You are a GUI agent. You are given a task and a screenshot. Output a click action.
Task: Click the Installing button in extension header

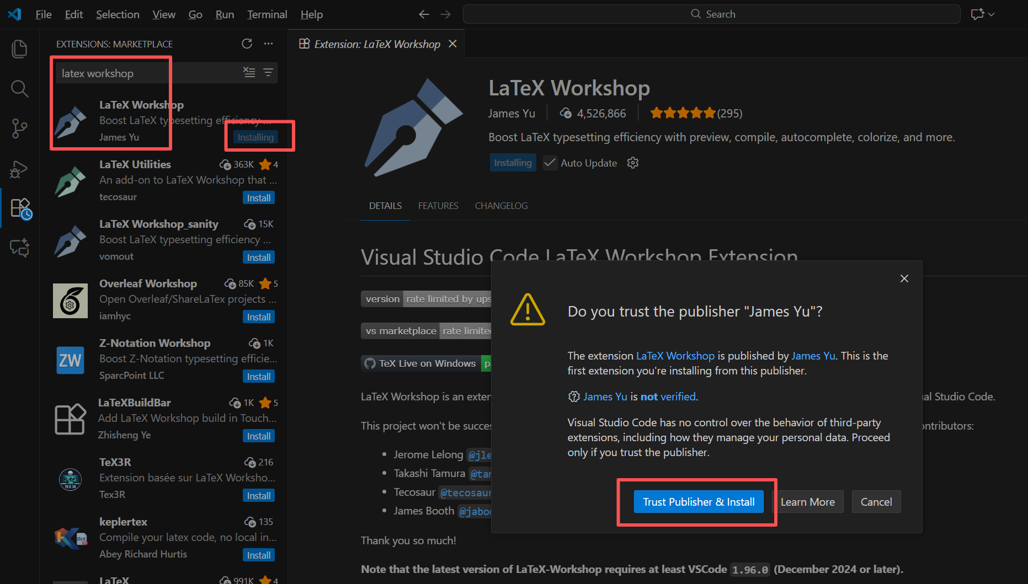[x=513, y=163]
